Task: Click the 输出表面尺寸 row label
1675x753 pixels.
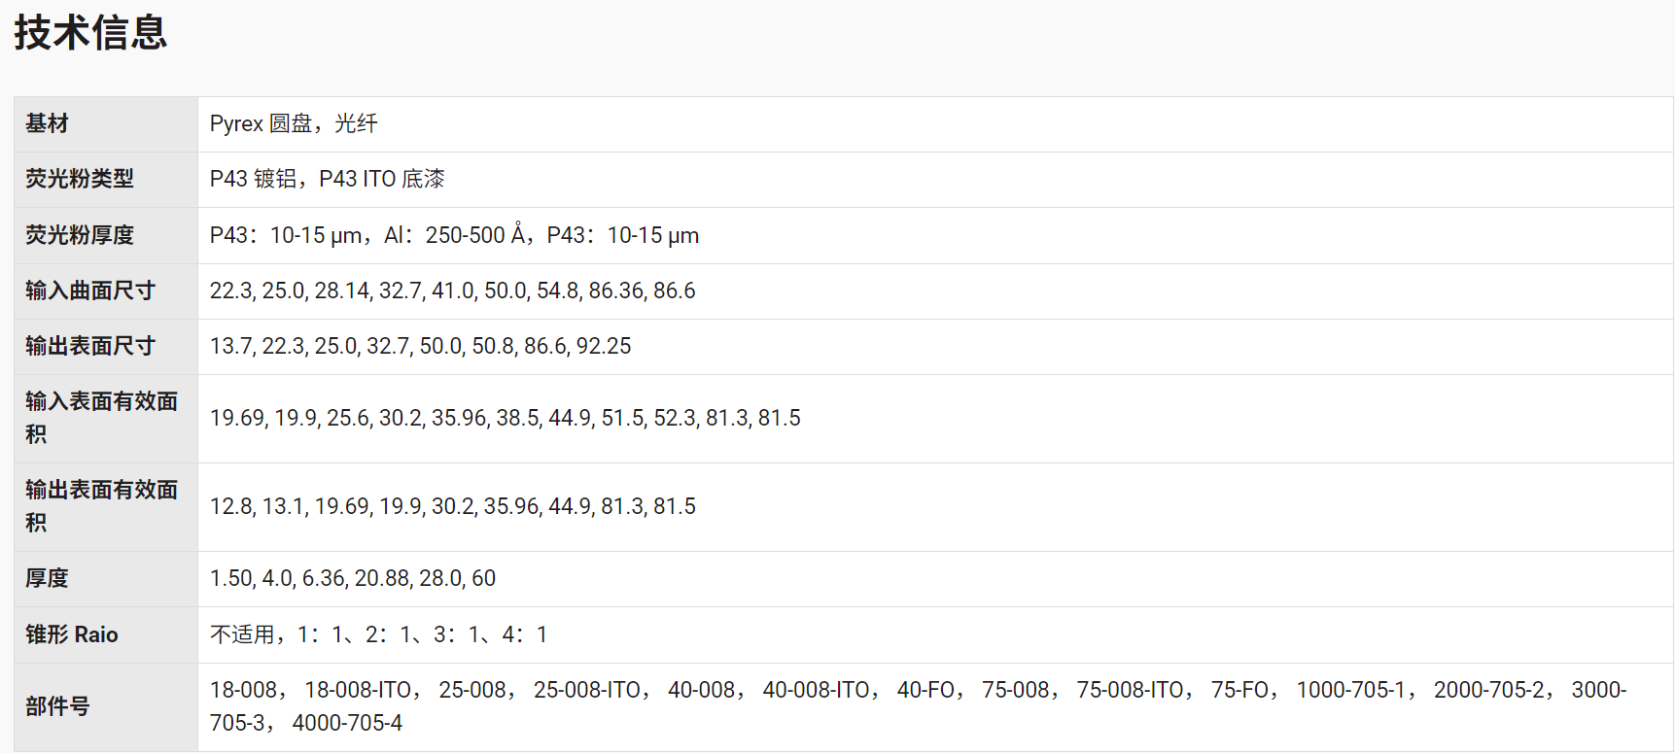Action: click(x=90, y=346)
